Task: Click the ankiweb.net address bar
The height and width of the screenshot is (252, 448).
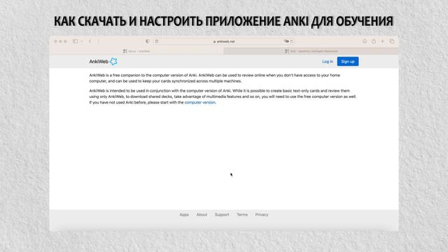Action: (224, 41)
